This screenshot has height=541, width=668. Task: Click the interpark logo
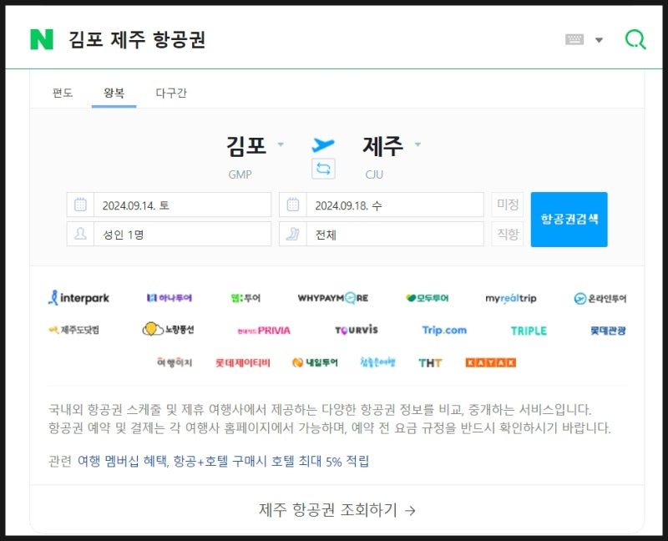point(78,298)
